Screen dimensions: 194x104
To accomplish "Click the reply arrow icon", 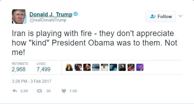I will point(15,91).
